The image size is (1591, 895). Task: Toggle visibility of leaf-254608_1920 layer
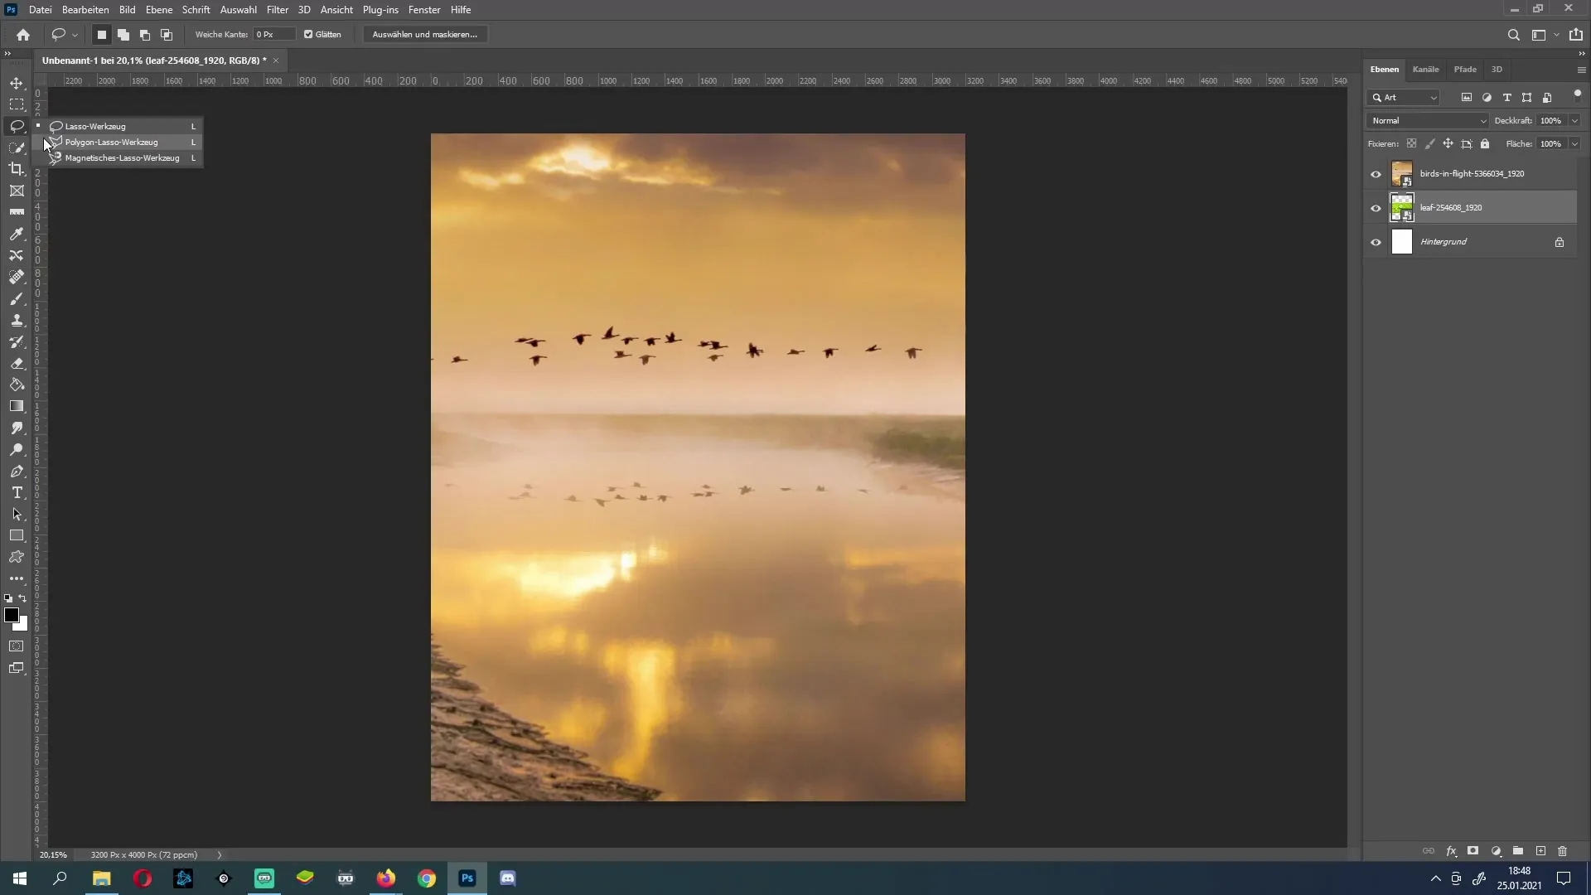tap(1376, 206)
